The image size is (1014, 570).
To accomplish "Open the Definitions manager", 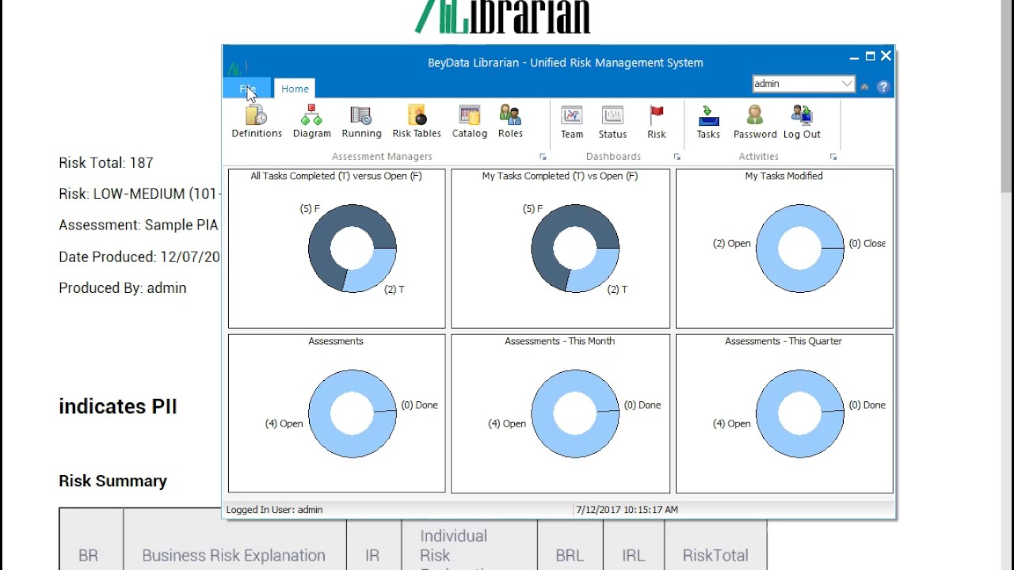I will (x=257, y=122).
